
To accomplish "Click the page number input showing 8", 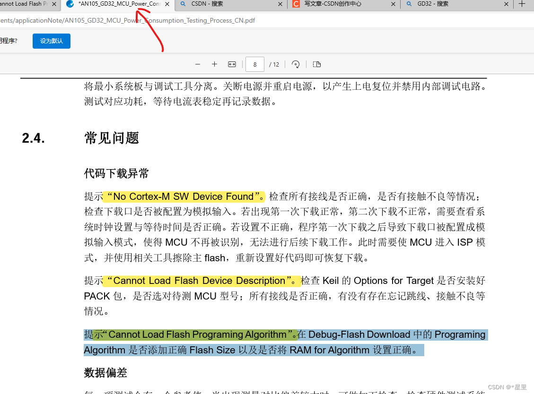I will pyautogui.click(x=254, y=64).
